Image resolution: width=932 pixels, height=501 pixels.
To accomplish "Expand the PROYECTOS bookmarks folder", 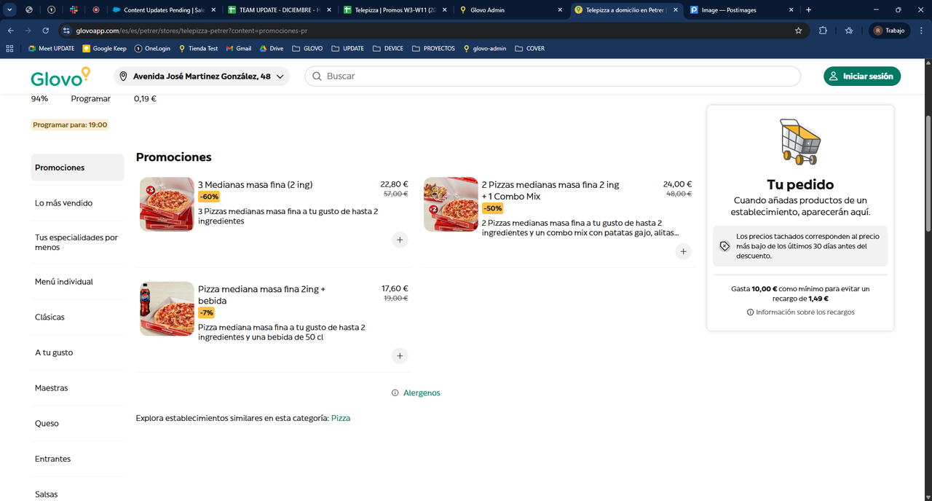I will pos(433,49).
